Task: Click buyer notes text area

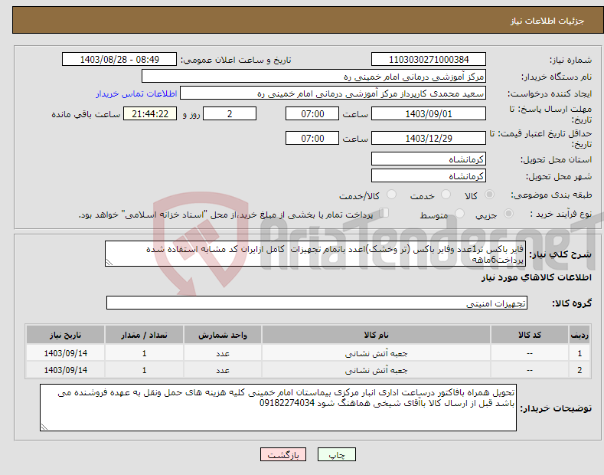Action: pos(278,408)
